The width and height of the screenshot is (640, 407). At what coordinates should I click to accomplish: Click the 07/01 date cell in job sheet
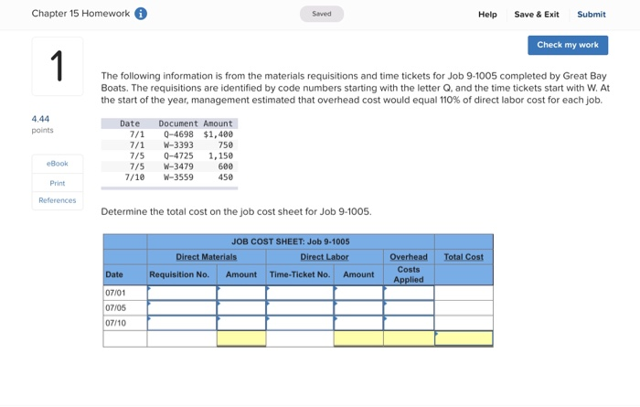pos(125,293)
